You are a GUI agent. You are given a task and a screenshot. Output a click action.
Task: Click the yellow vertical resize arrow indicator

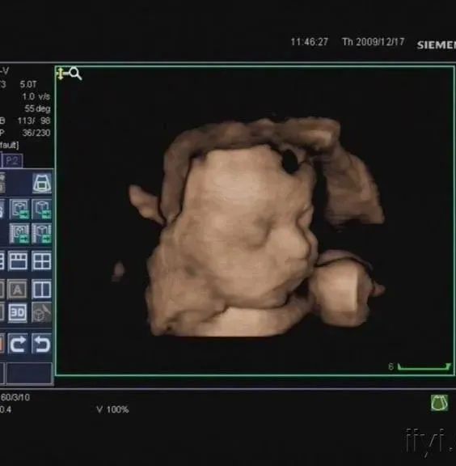[61, 74]
